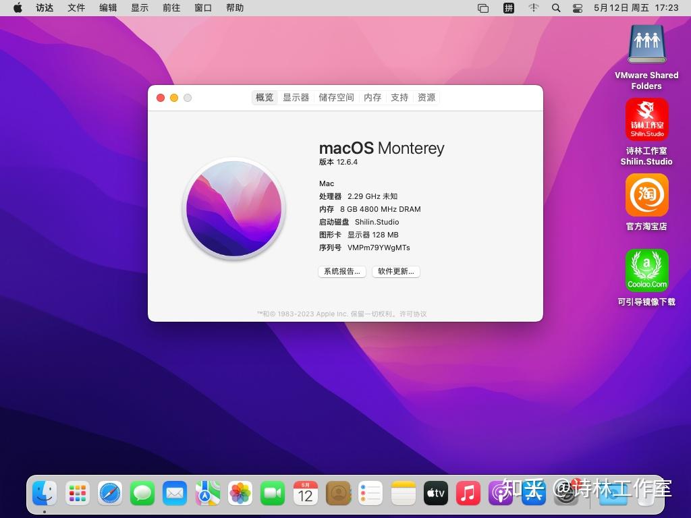Open the 编辑 menu
The height and width of the screenshot is (518, 691).
[108, 8]
